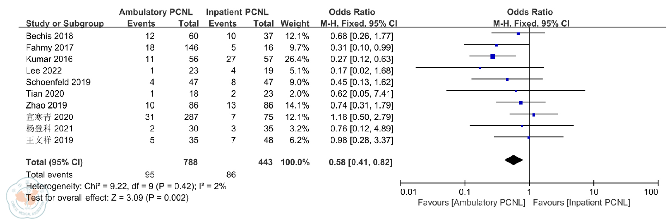Click the blue square marker for Schoenfeld 2019
The image size is (669, 224).
507,79
